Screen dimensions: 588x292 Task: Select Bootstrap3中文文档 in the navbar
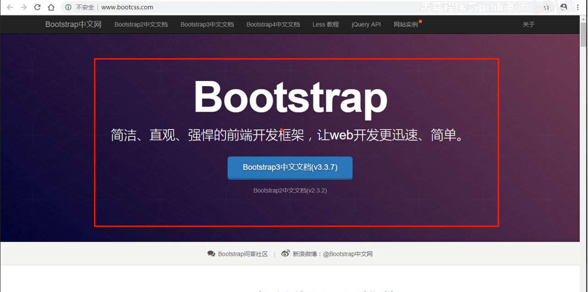tap(207, 25)
